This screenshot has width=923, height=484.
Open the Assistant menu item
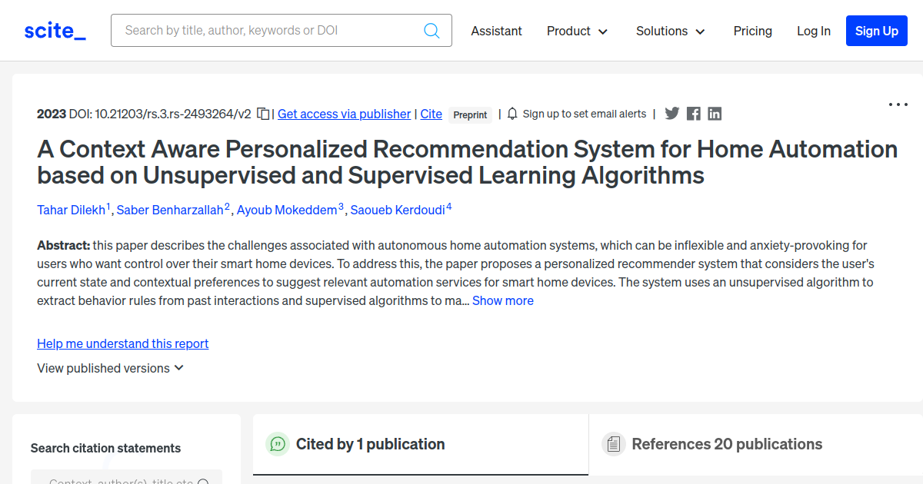497,31
